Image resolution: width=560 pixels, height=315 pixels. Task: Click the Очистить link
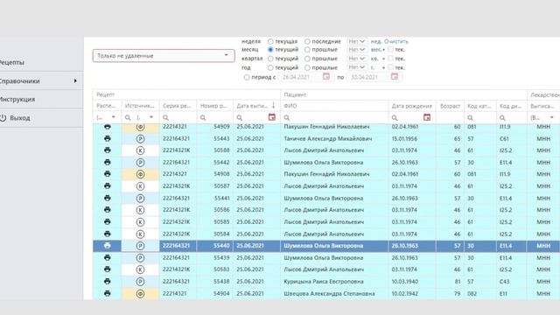(396, 41)
